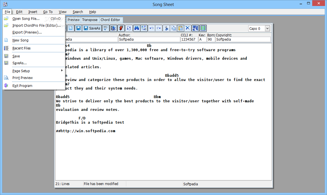The height and width of the screenshot is (195, 327).
Task: Switch to the Transpose tab
Action: (x=90, y=20)
